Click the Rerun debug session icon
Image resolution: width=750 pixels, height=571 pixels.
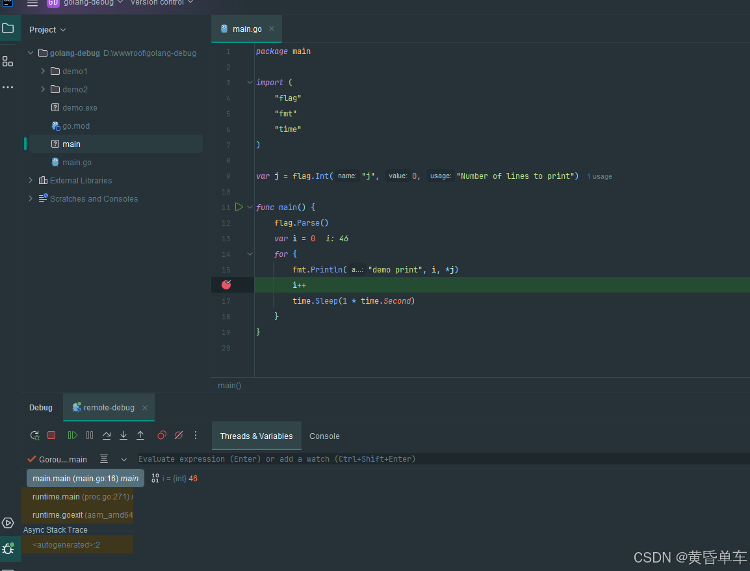35,435
